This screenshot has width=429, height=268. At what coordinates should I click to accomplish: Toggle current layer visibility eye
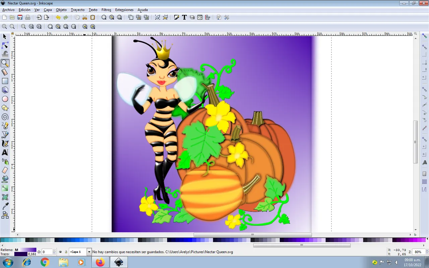60,252
